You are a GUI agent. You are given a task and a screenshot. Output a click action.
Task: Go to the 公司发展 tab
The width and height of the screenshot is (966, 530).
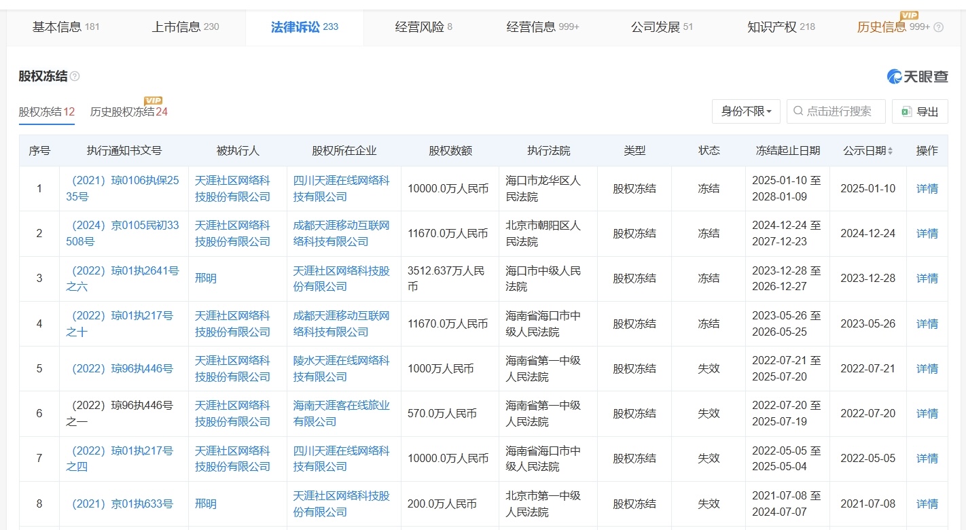[x=662, y=27]
